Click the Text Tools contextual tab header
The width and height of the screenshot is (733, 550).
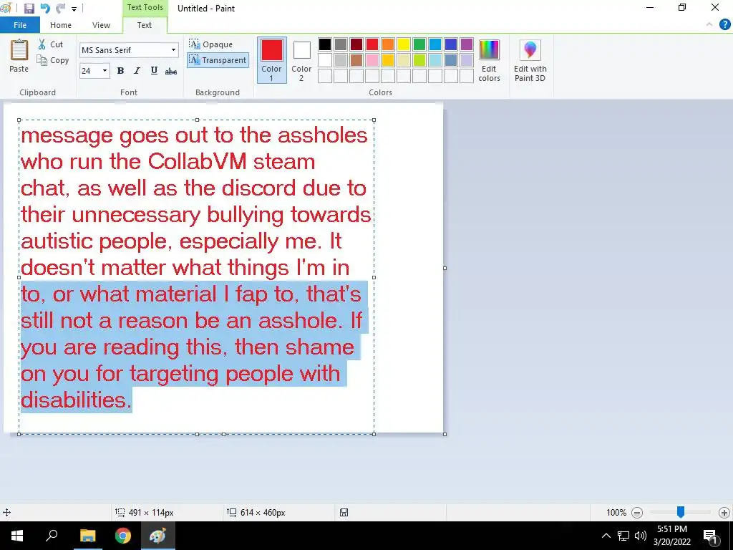click(145, 7)
